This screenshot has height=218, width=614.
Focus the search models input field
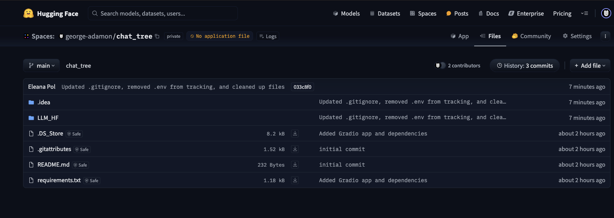click(x=164, y=14)
